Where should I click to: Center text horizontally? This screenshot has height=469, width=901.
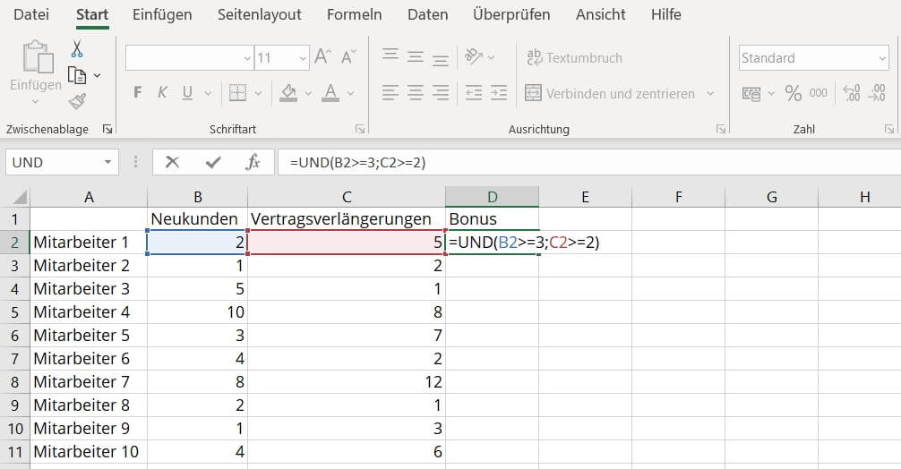[x=416, y=92]
